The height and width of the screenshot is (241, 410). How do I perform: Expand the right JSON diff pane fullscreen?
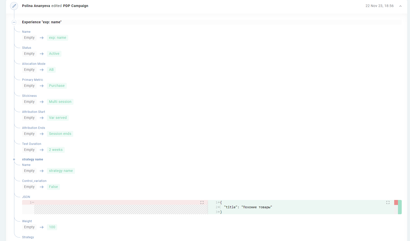pos(388,202)
